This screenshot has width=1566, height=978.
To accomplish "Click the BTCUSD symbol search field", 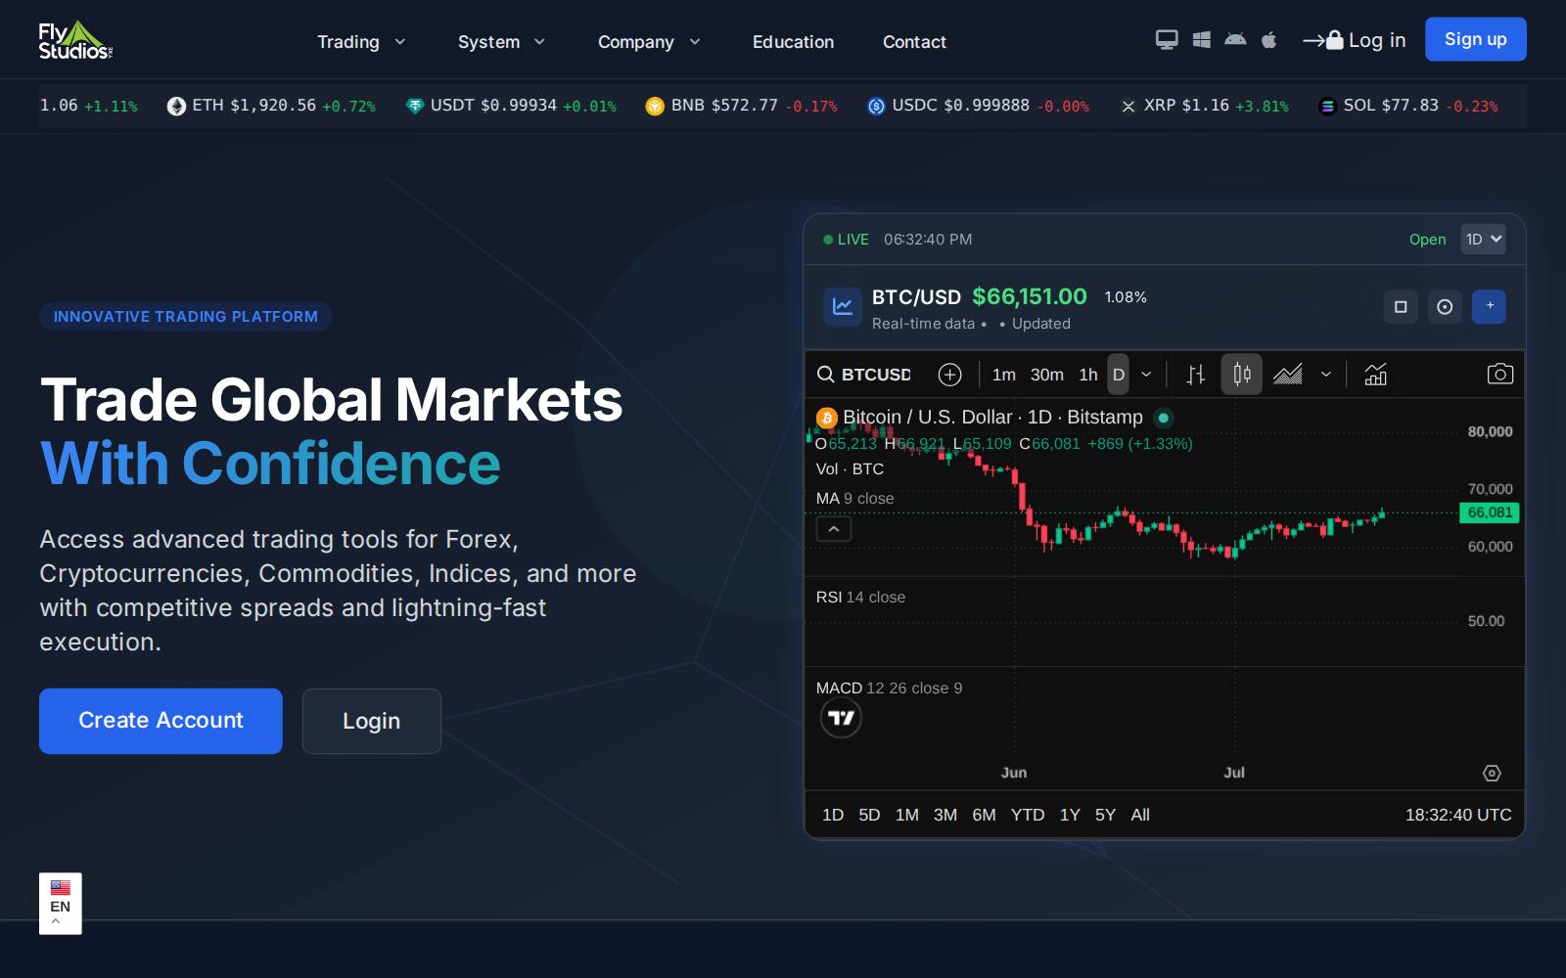I will click(864, 375).
